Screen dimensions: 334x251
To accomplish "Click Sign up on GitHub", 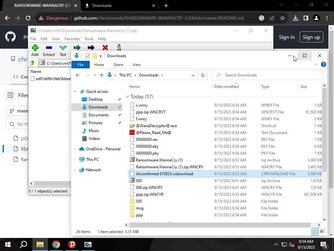I will (311, 37).
